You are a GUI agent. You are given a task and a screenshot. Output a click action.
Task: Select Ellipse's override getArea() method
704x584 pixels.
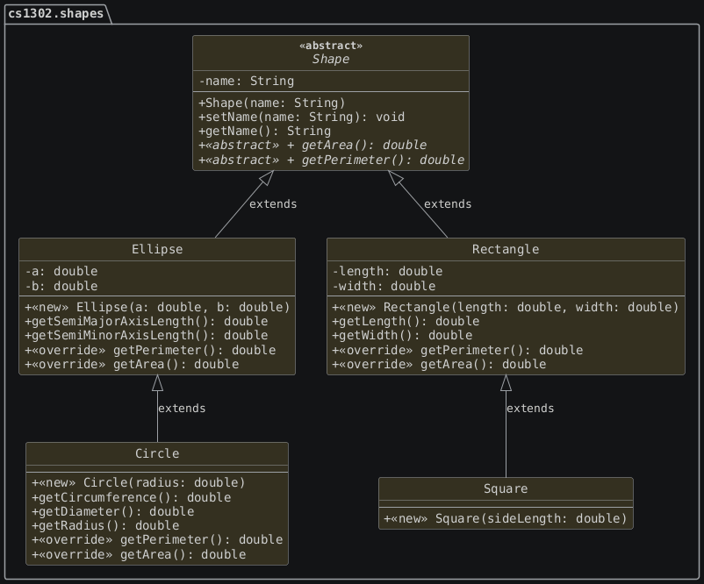point(132,364)
